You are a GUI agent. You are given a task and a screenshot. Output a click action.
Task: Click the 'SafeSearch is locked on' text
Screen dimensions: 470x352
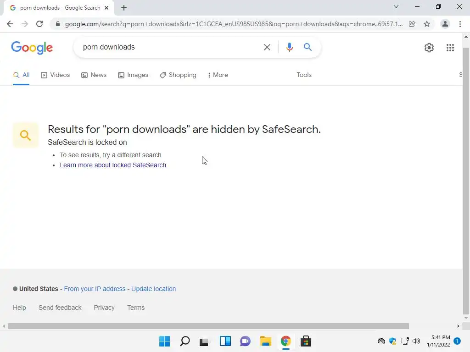click(87, 142)
